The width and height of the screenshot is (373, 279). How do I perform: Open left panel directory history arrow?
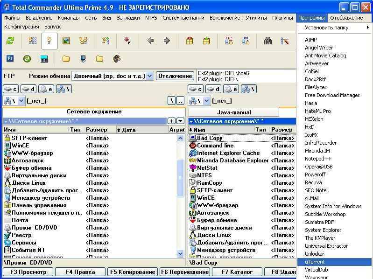tap(181, 121)
